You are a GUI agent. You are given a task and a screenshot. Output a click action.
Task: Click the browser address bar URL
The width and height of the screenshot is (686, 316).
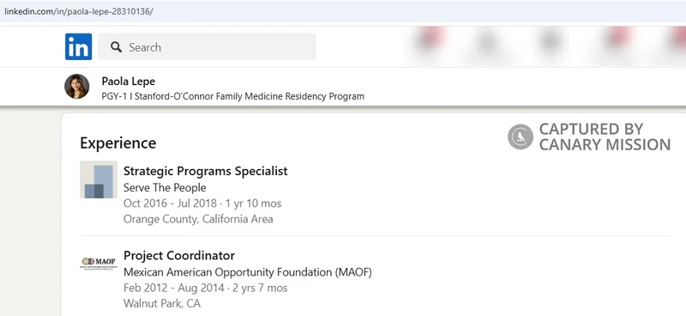point(79,11)
